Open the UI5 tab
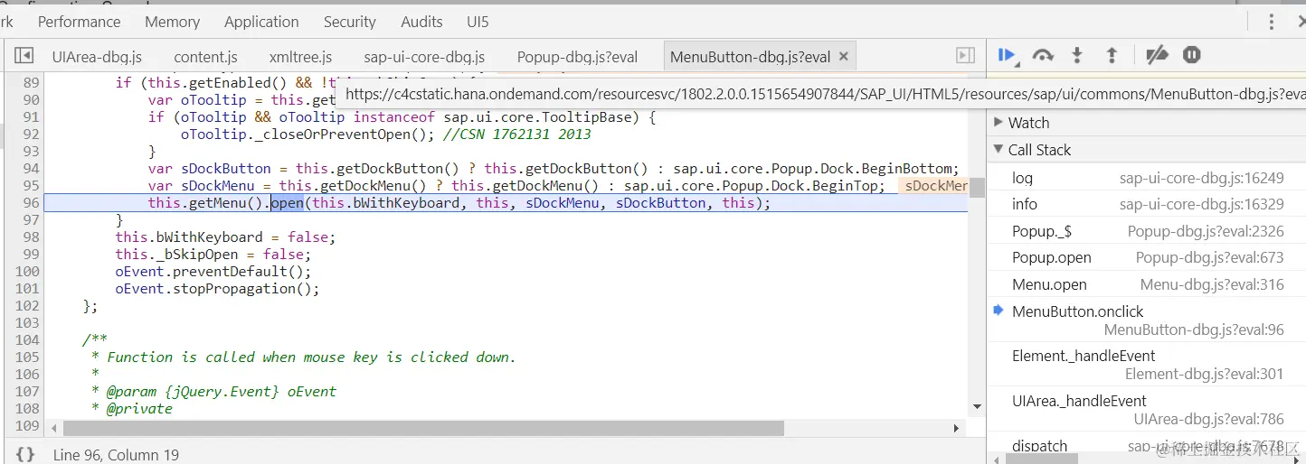Image resolution: width=1306 pixels, height=464 pixels. coord(478,22)
